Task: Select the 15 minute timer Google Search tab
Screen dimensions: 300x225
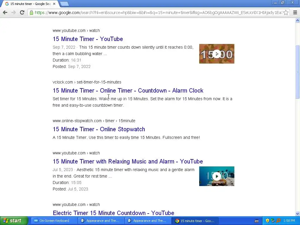Action: (x=30, y=4)
